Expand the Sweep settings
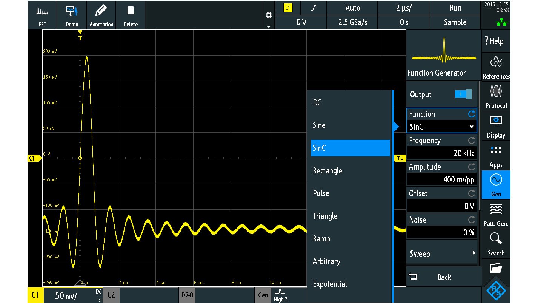Image resolution: width=538 pixels, height=303 pixels. click(441, 254)
